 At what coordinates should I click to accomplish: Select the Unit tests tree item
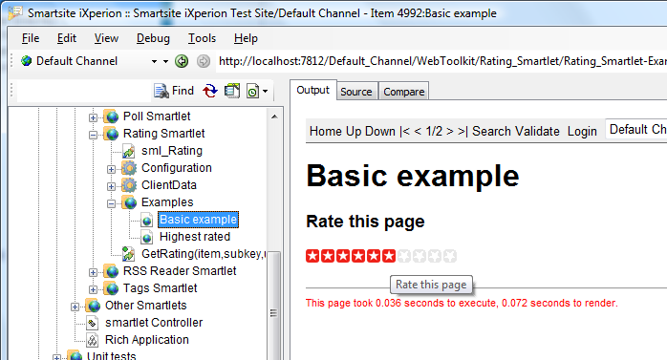[112, 356]
